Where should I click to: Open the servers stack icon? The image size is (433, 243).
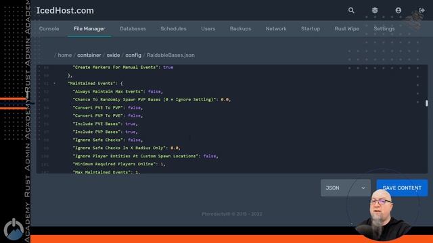(375, 11)
